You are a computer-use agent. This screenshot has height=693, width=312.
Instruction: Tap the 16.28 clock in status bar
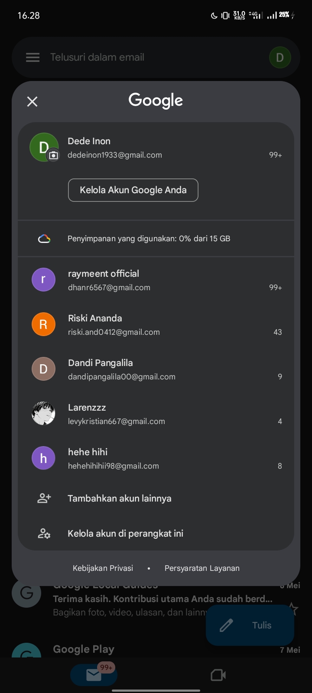tap(29, 16)
